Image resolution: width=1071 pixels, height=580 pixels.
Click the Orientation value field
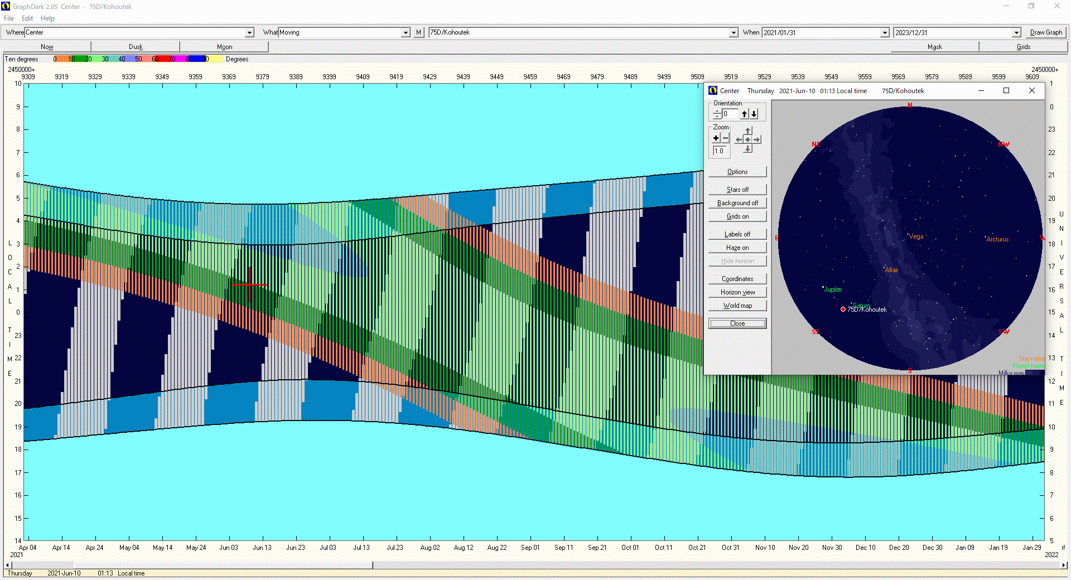[731, 114]
